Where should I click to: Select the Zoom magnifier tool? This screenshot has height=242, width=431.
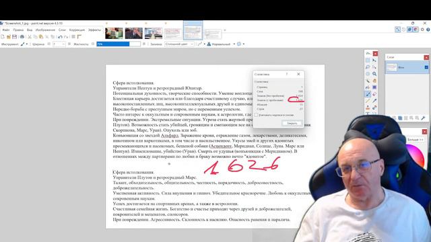374,74
